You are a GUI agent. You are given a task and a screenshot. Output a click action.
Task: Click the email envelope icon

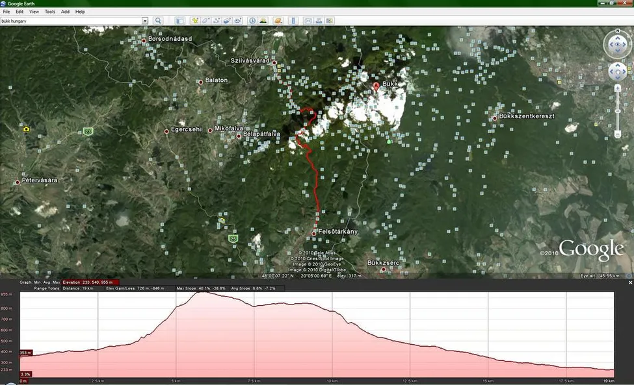(x=308, y=21)
